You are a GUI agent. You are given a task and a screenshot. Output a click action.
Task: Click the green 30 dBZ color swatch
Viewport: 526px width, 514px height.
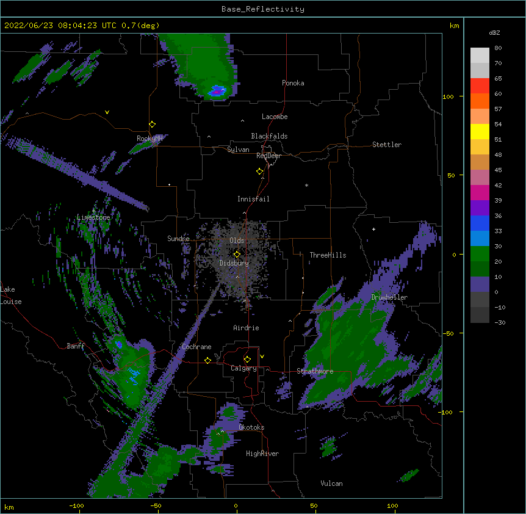tap(480, 254)
